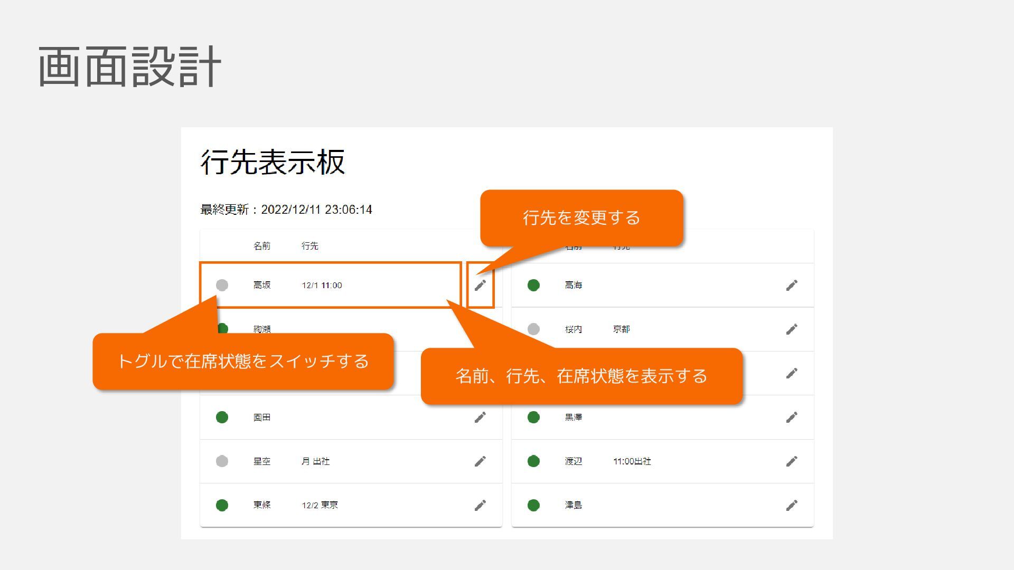Screen dimensions: 1014x570
Task: Open edit for 園田 row
Action: (480, 417)
